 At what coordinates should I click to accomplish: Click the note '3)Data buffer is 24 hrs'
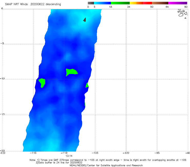pyautogui.click(x=59, y=163)
